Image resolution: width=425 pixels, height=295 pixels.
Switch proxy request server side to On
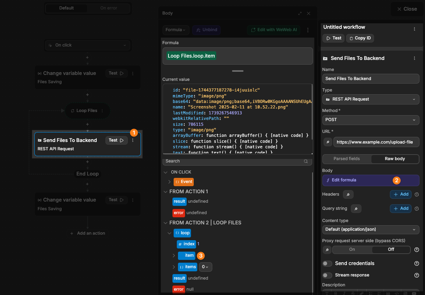pyautogui.click(x=352, y=250)
